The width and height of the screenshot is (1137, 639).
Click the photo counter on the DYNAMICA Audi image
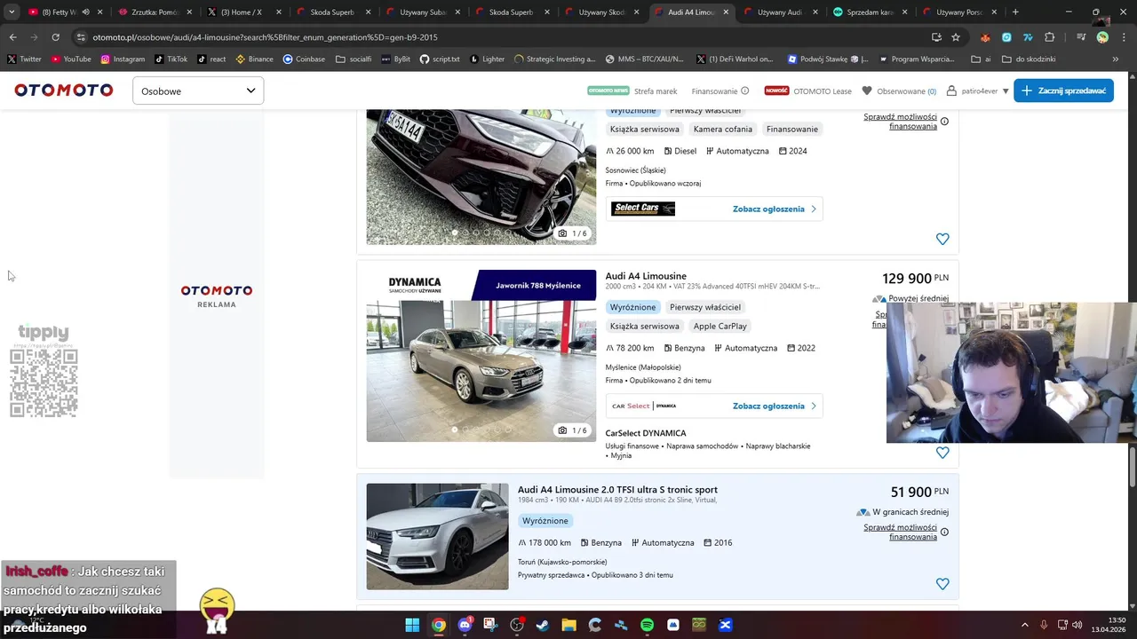coord(573,430)
